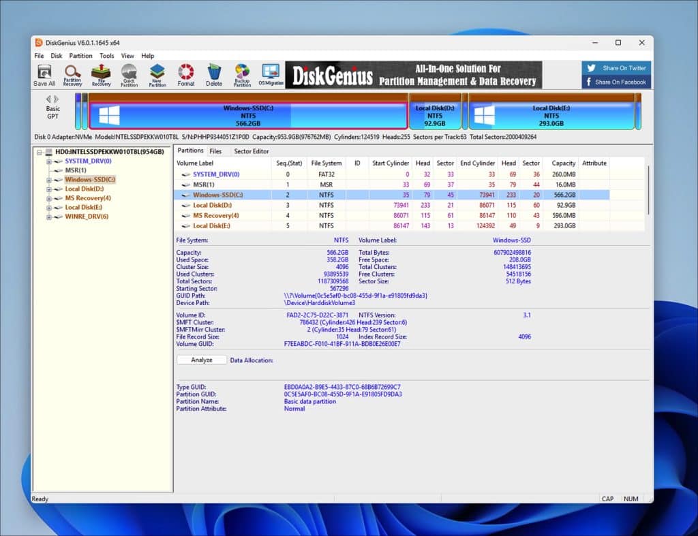
Task: Click the drive icon beside MS Recovery(4) in the table
Action: coord(186,216)
